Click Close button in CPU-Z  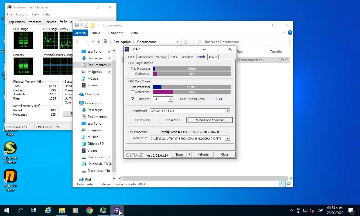[225, 154]
